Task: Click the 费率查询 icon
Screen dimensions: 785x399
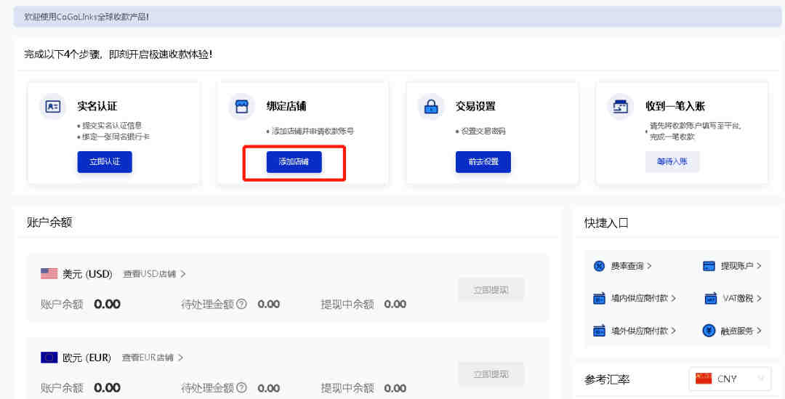Action: click(600, 266)
